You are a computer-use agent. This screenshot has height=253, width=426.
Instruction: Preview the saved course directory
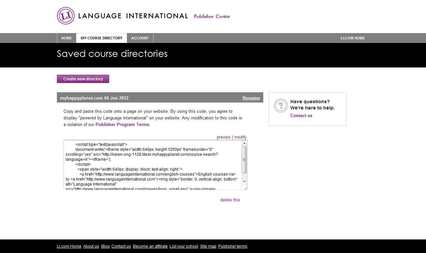(x=224, y=137)
